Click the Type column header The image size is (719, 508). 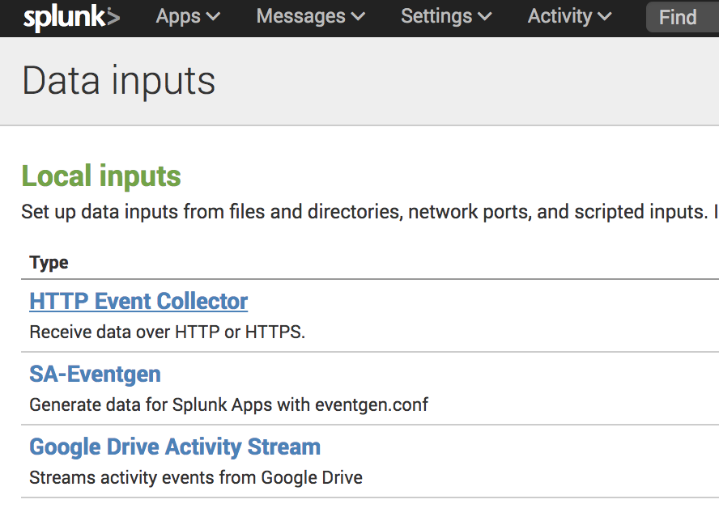click(49, 262)
